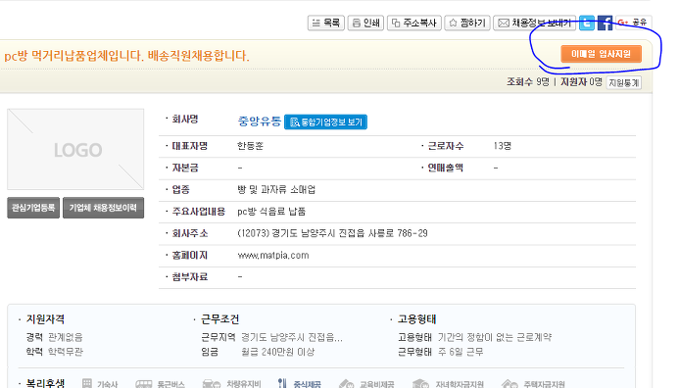Share the posting on Twitter
The image size is (679, 388).
[587, 23]
